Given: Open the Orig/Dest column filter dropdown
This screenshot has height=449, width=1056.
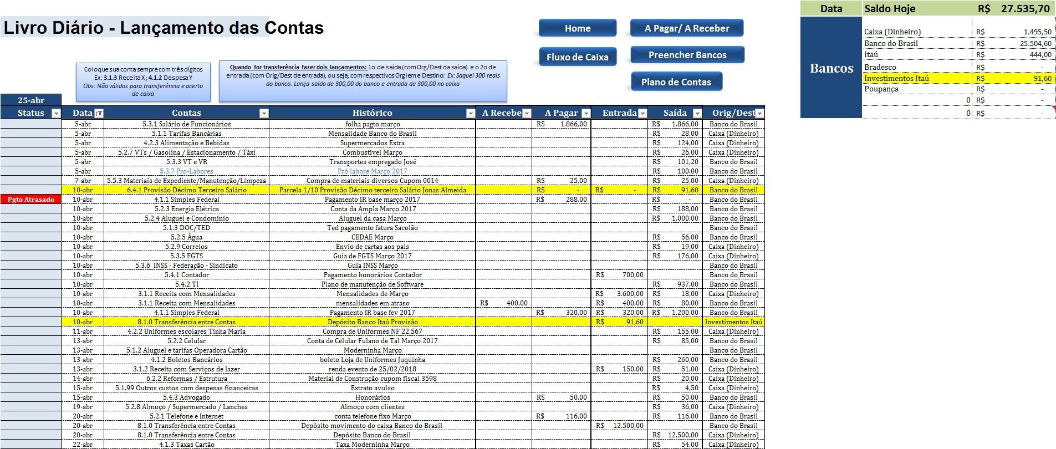Looking at the screenshot, I should (x=760, y=113).
